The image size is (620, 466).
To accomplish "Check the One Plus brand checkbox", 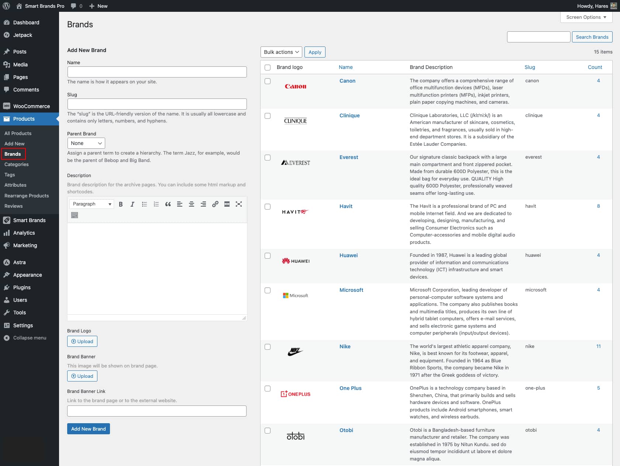I will click(268, 389).
